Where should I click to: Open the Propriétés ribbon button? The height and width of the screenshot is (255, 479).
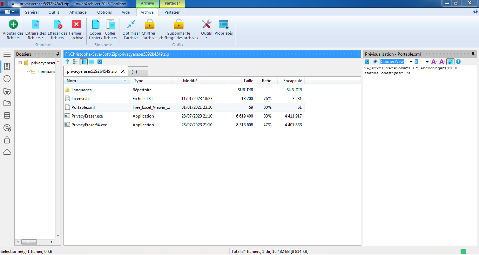tap(224, 28)
